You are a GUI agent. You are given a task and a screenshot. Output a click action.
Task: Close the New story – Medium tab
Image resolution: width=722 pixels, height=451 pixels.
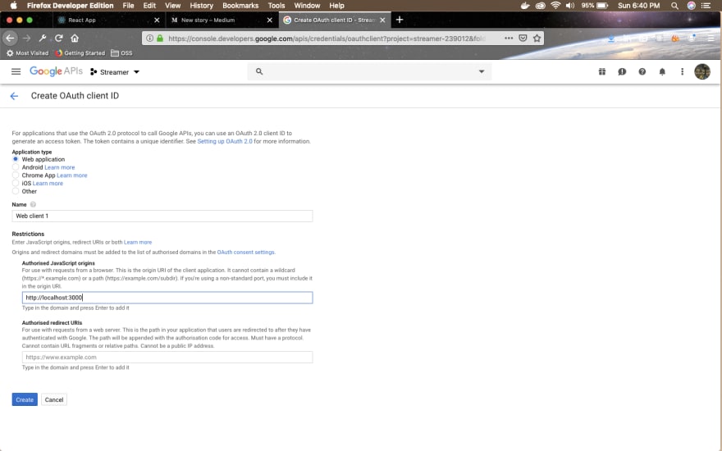point(270,20)
